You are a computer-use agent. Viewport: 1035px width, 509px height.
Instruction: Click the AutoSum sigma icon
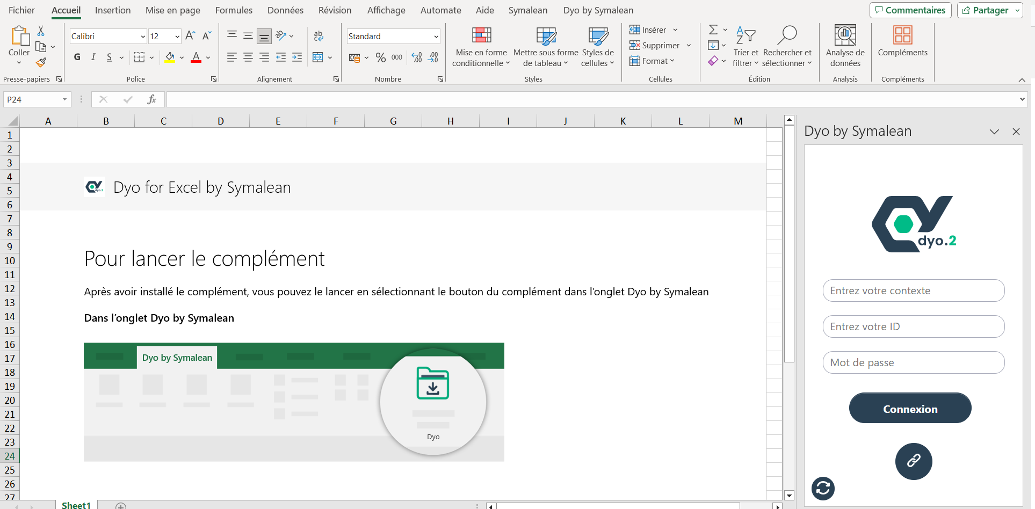coord(713,30)
